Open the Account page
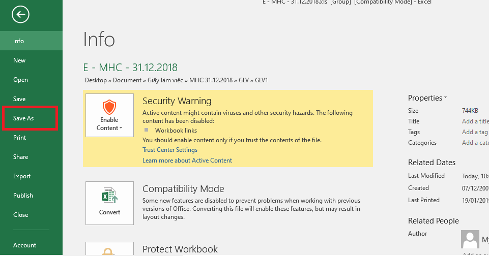 (x=24, y=245)
